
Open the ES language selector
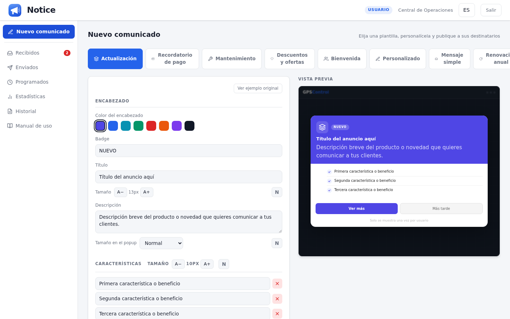[467, 10]
